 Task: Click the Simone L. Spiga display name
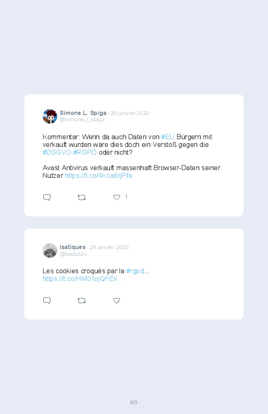(x=83, y=113)
